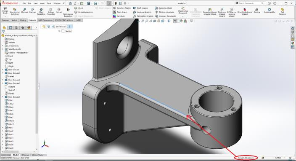Open the PropertyManager tab
This screenshot has height=161, width=296.
[x=10, y=28]
